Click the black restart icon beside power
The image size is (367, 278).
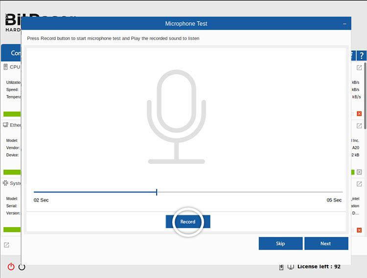22,267
